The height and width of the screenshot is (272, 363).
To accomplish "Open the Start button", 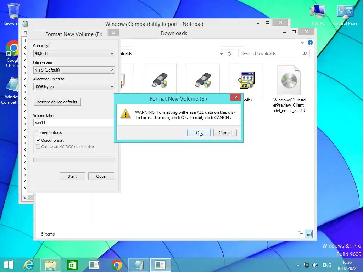I will [9, 265].
